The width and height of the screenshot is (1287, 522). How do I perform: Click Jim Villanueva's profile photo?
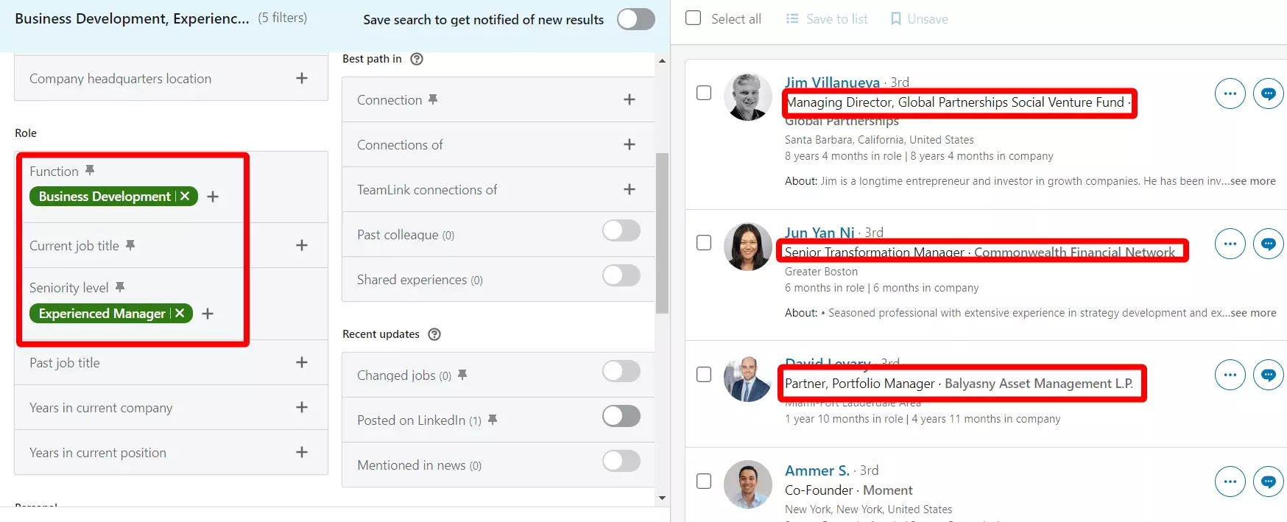pos(747,96)
